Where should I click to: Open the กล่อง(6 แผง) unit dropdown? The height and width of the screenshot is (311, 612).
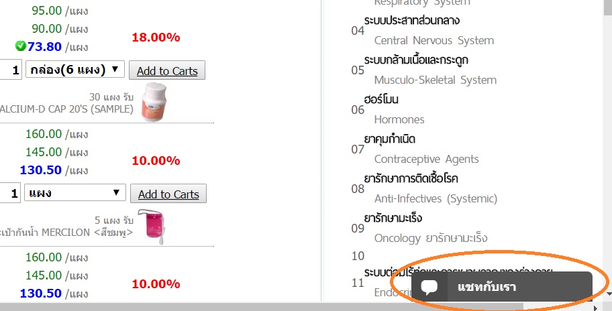pyautogui.click(x=75, y=69)
